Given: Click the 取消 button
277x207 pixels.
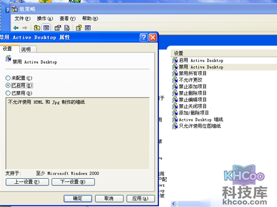Looking at the screenshot, I should click(x=109, y=199).
